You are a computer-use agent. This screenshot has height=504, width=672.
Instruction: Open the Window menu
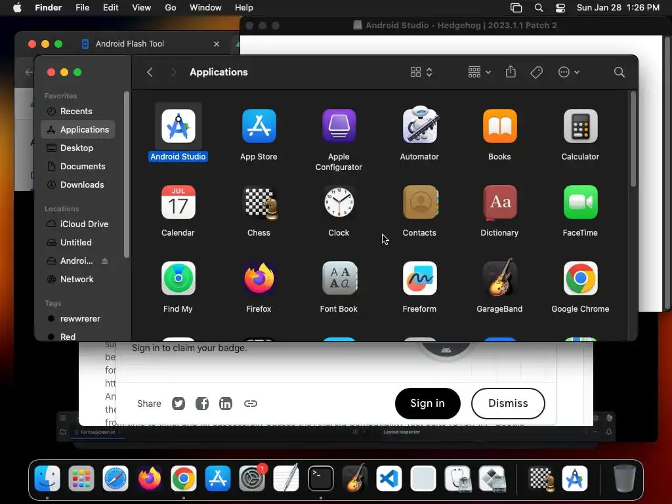(x=205, y=8)
